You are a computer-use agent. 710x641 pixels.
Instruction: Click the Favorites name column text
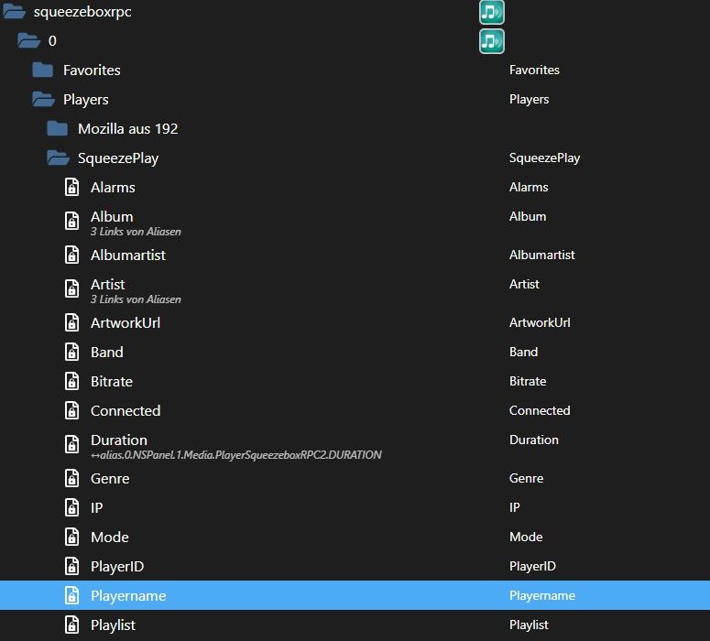(x=534, y=70)
